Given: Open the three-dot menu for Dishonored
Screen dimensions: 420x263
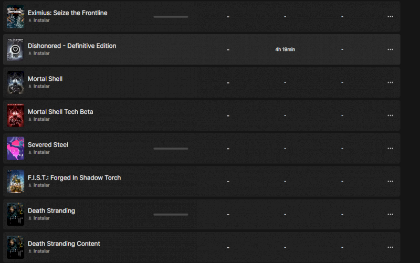Looking at the screenshot, I should tap(390, 49).
